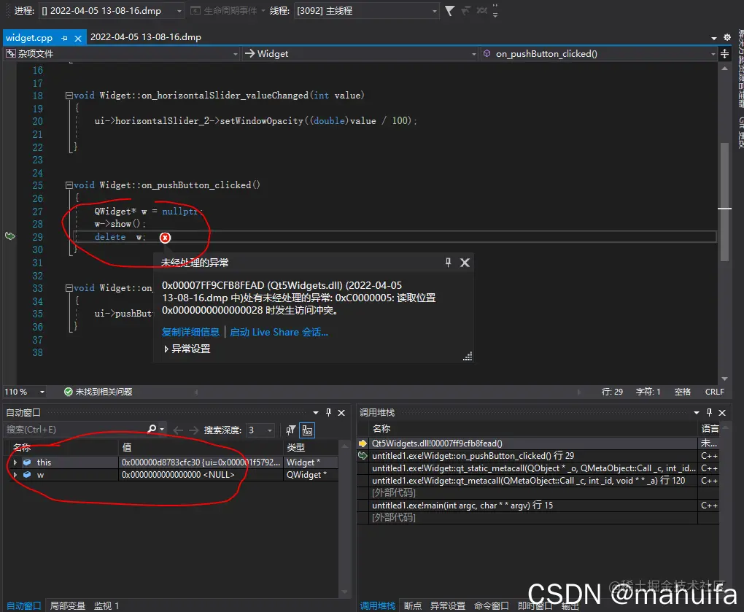
Task: Click the thread filter funnel icon
Action: click(449, 10)
